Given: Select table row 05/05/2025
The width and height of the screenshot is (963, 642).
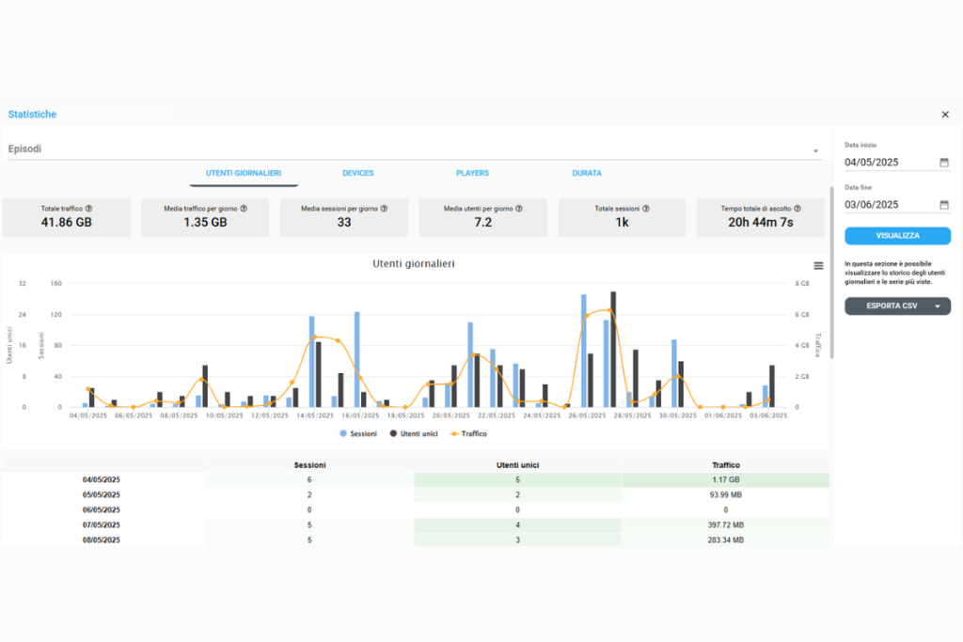Looking at the screenshot, I should tap(415, 494).
